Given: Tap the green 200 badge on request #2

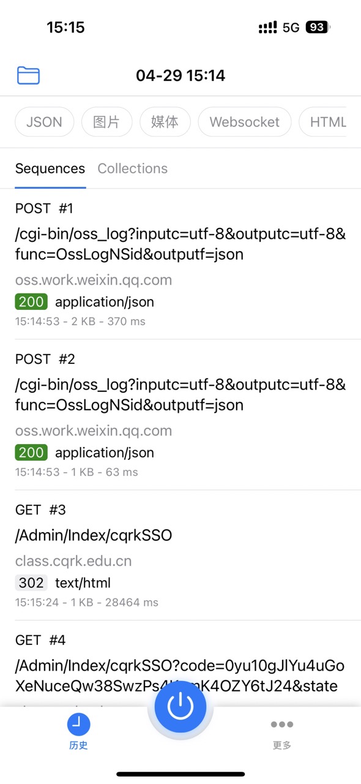Looking at the screenshot, I should coord(31,452).
